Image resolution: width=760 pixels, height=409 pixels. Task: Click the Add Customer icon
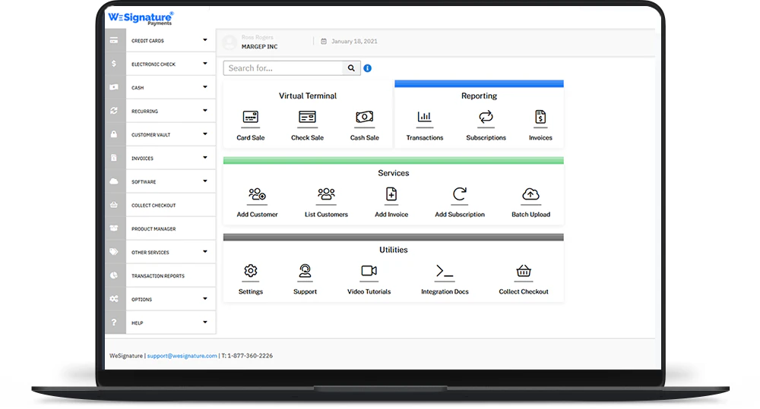(x=257, y=194)
